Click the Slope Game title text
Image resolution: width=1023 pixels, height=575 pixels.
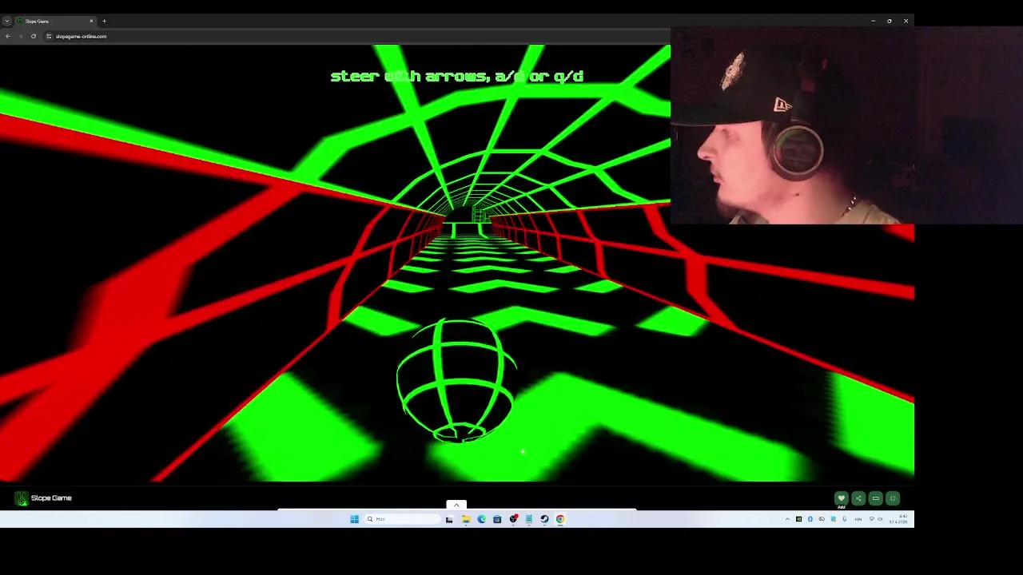pos(51,498)
